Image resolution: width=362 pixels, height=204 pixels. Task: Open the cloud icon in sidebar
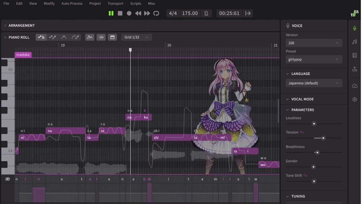click(x=355, y=86)
